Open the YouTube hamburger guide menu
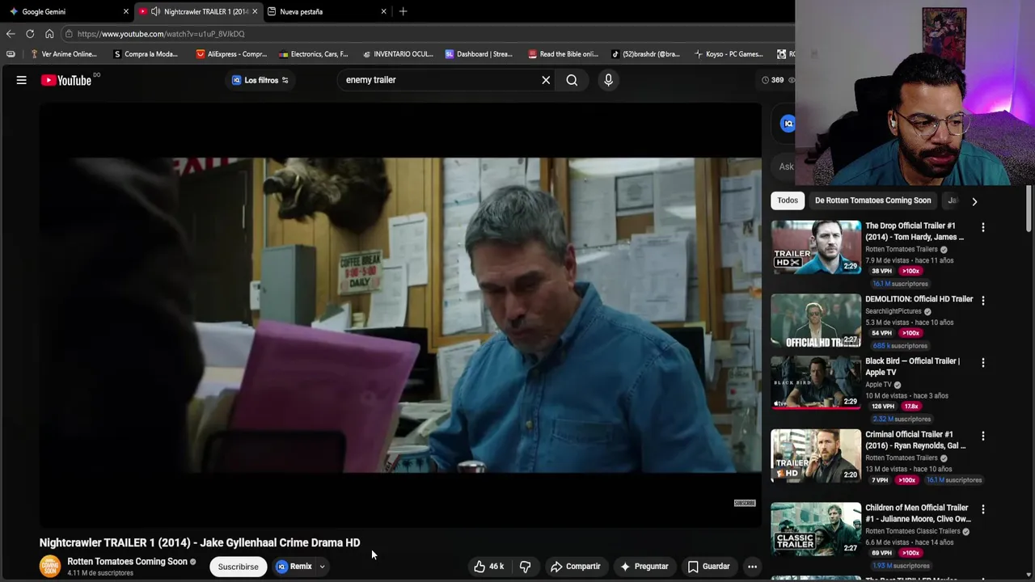The height and width of the screenshot is (582, 1035). (x=22, y=80)
